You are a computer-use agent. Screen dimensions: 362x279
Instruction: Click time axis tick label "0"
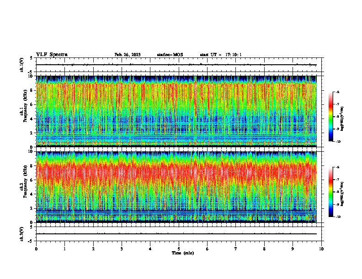pos(36,249)
